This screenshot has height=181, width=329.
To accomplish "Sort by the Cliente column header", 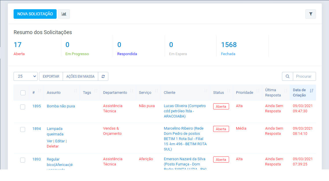I will tap(170, 92).
